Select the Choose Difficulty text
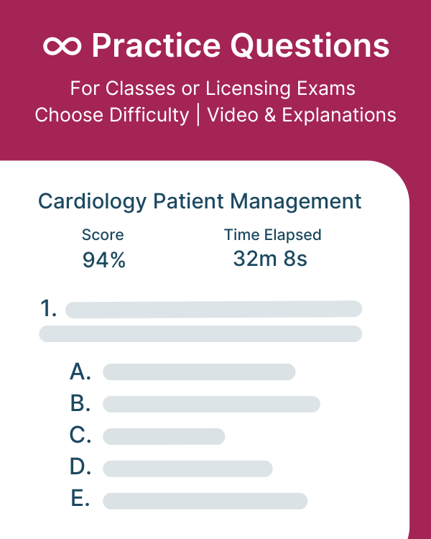 112,115
